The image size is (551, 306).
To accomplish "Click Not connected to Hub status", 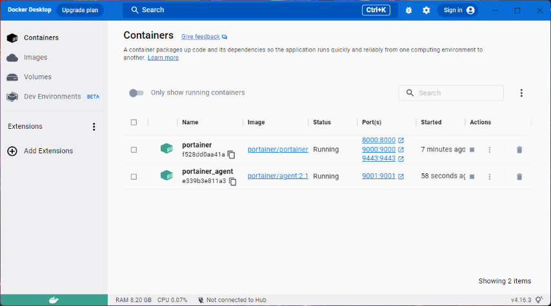I will click(232, 300).
